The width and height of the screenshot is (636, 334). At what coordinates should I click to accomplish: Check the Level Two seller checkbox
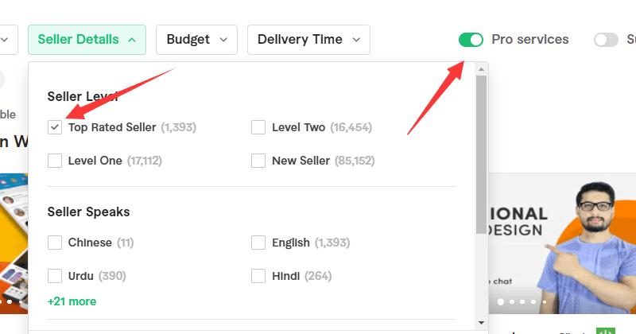pyautogui.click(x=258, y=127)
